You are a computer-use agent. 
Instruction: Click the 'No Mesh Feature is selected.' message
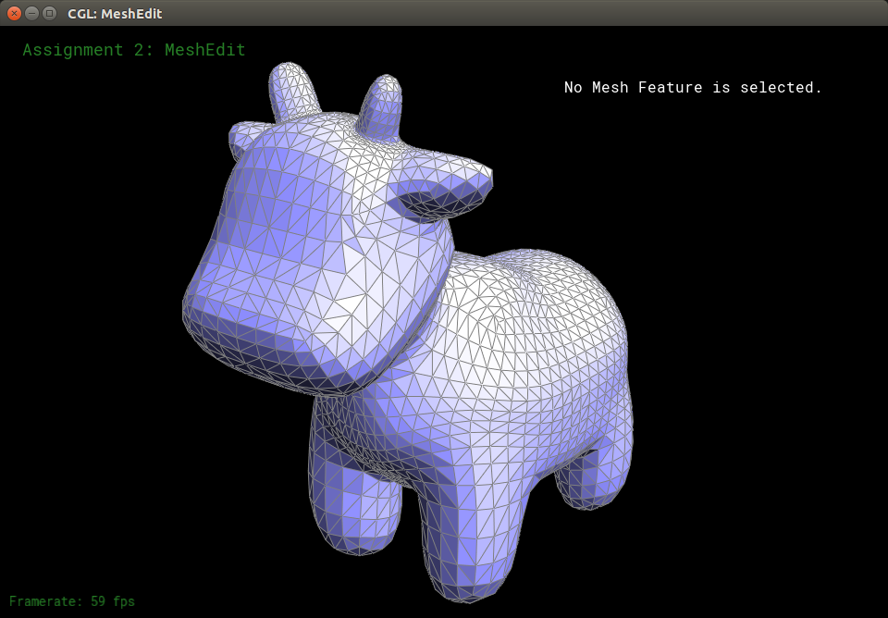pos(693,88)
